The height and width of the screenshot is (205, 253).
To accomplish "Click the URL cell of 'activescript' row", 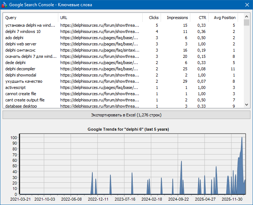I will (99, 87).
